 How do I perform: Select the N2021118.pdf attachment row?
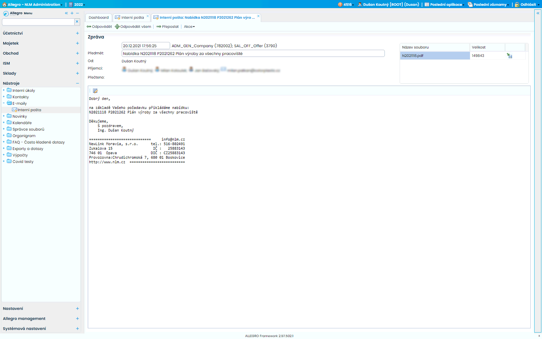(435, 56)
